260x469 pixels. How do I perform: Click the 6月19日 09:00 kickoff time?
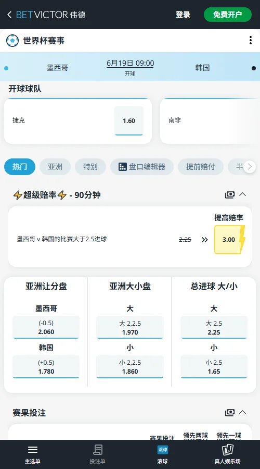point(130,63)
